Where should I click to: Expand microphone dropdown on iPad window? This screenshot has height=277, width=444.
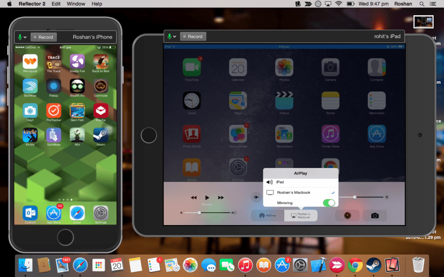(x=171, y=36)
